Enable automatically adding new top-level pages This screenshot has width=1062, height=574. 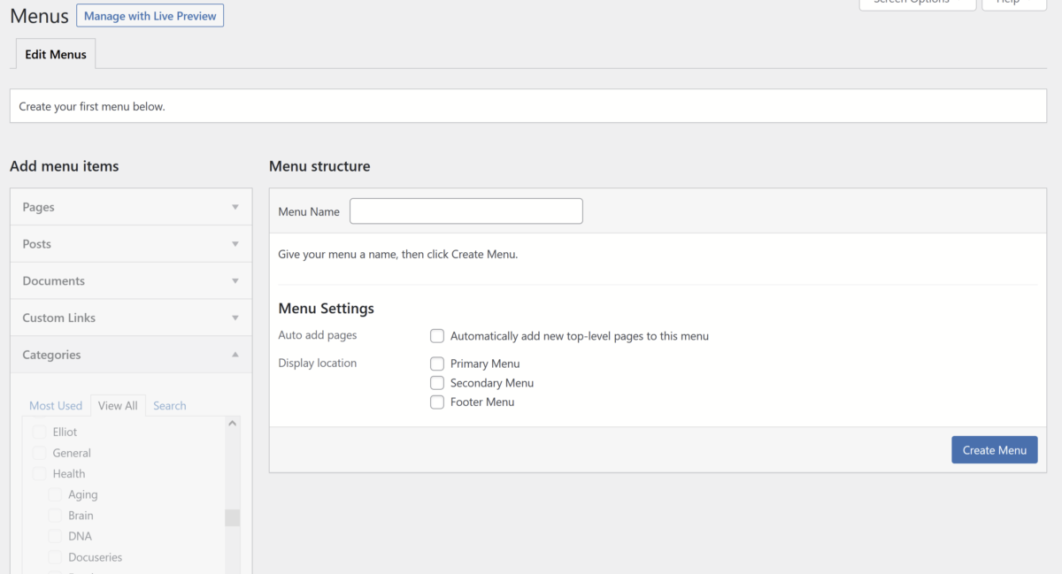[436, 335]
